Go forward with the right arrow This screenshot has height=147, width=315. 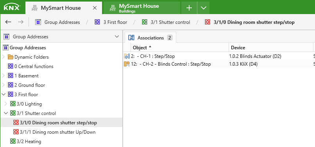point(21,22)
